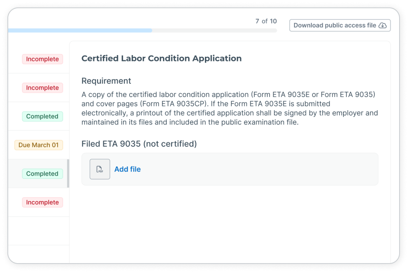Click the file upload drop zone
409x273 pixels.
230,169
